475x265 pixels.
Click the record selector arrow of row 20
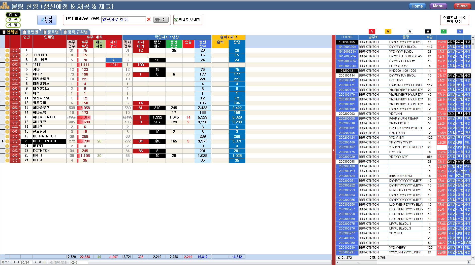click(3, 141)
